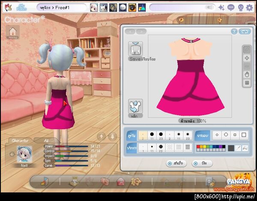The image size is (257, 201).
Task: Select hard brush size 2
Action: [x=143, y=135]
